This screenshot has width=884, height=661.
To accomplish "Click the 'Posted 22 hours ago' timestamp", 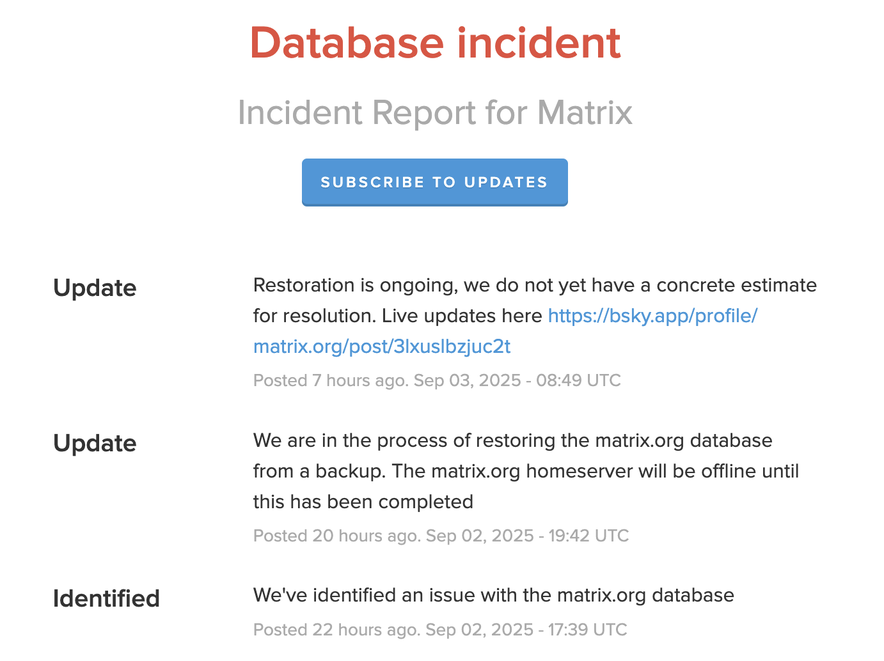I will (x=336, y=630).
